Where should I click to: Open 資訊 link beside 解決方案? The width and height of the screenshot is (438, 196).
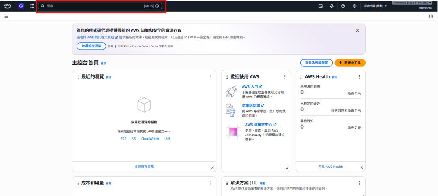pos(262,184)
